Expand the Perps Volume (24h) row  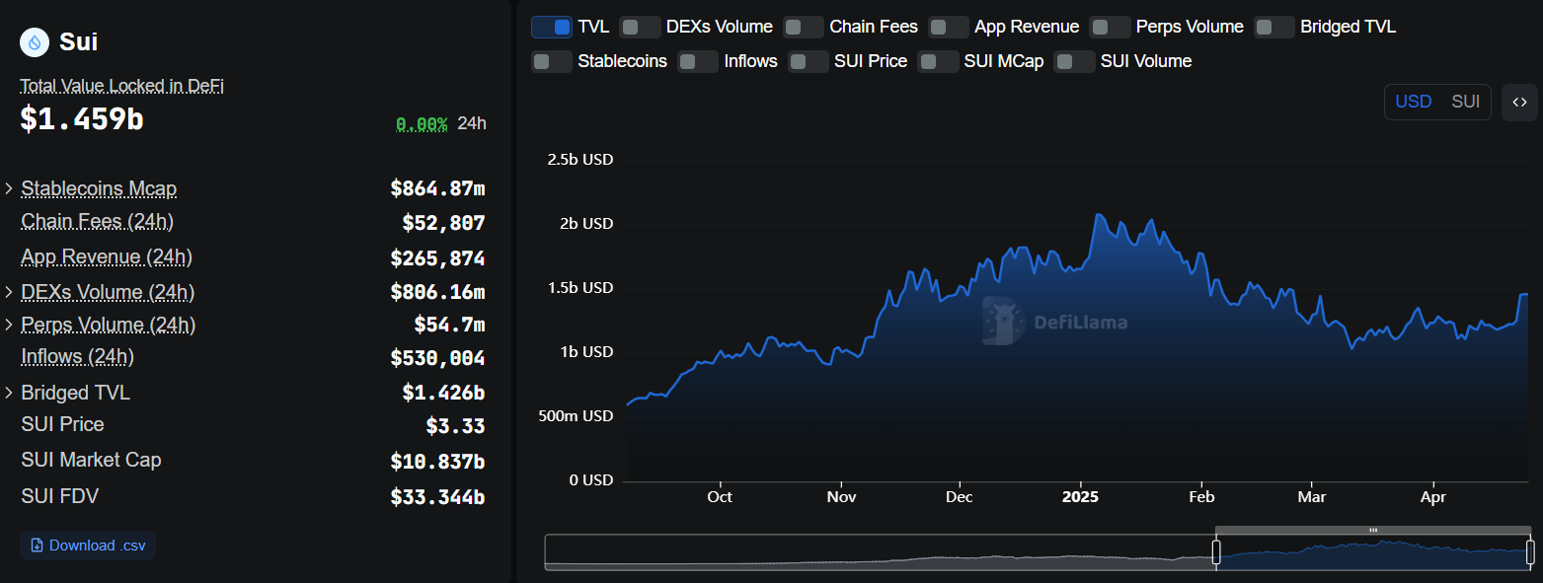point(9,325)
